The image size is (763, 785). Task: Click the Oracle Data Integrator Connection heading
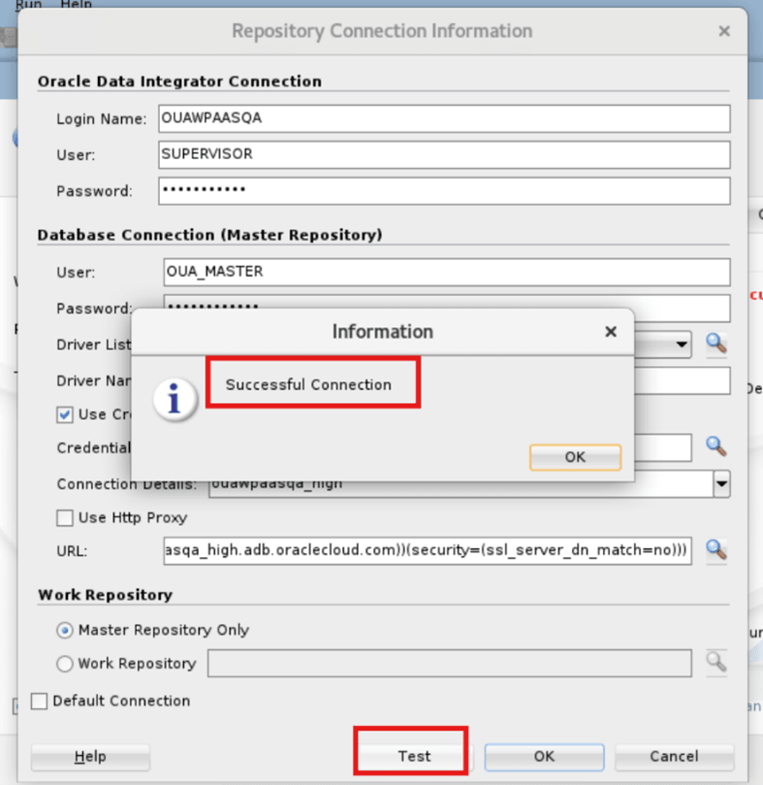tap(179, 82)
